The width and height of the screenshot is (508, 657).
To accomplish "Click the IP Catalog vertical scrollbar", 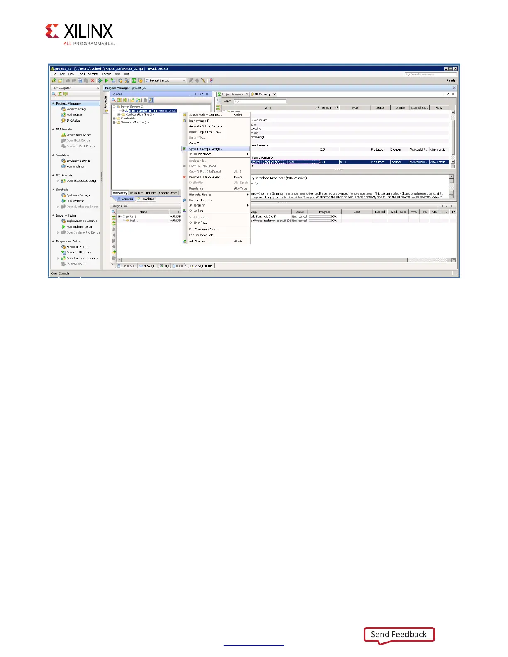I will point(453,137).
